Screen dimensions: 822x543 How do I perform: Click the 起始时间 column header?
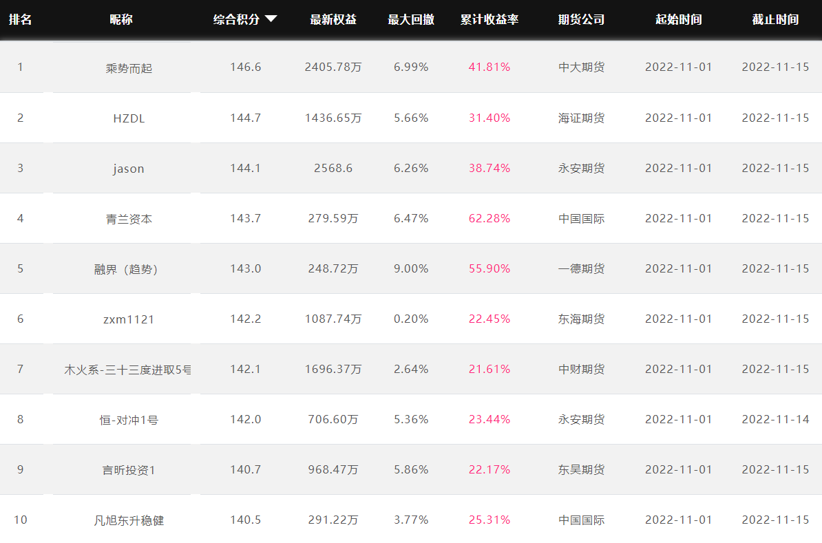[678, 19]
